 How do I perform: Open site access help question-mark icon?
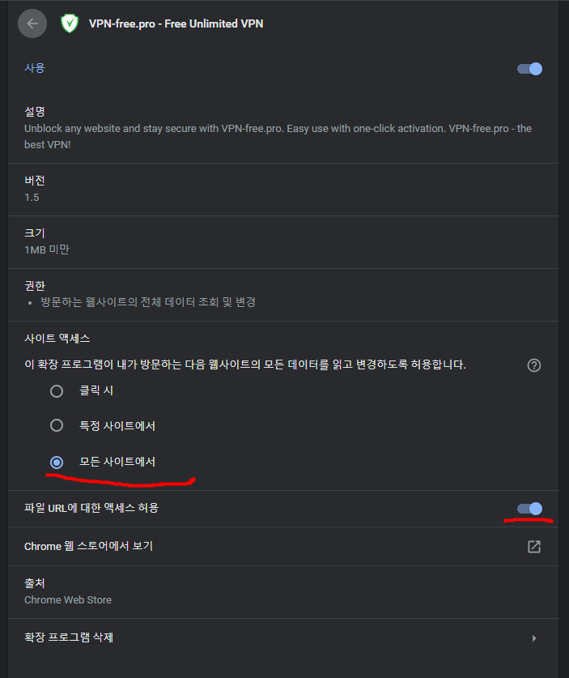534,365
